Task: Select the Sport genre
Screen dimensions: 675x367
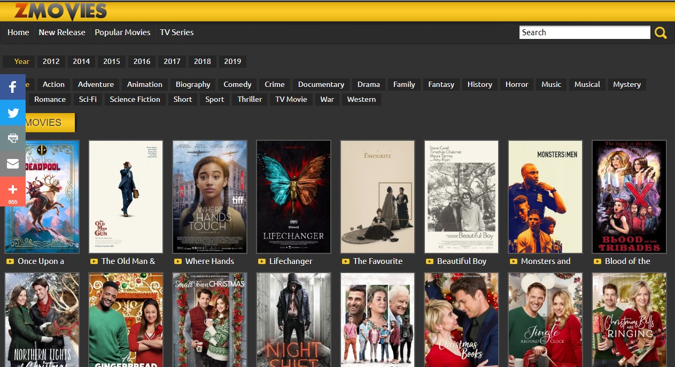Action: 215,99
